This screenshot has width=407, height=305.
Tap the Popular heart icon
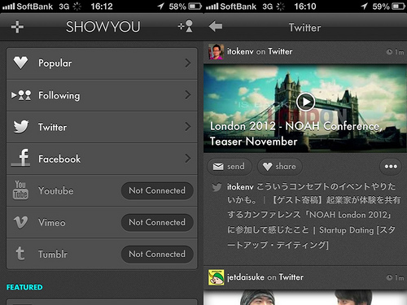[20, 63]
